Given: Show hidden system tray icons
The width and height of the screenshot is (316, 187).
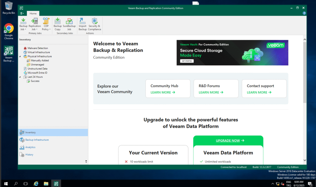Looking at the screenshot, I should point(273,184).
